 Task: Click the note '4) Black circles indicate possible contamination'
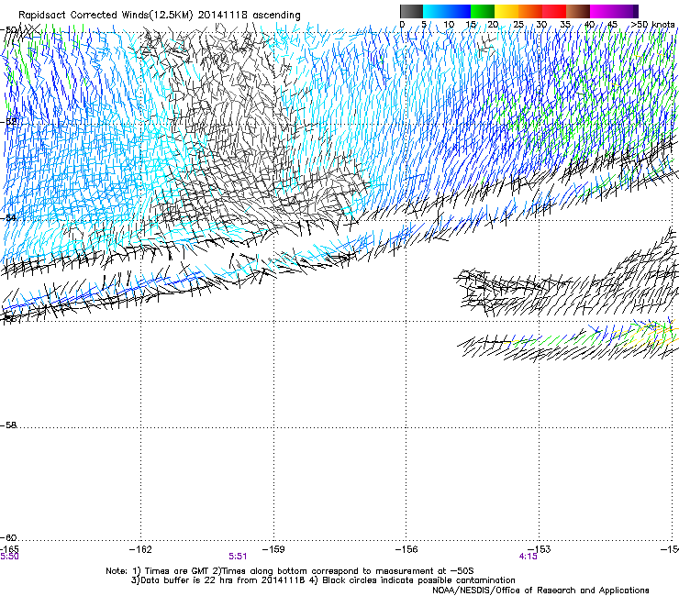pos(412,580)
